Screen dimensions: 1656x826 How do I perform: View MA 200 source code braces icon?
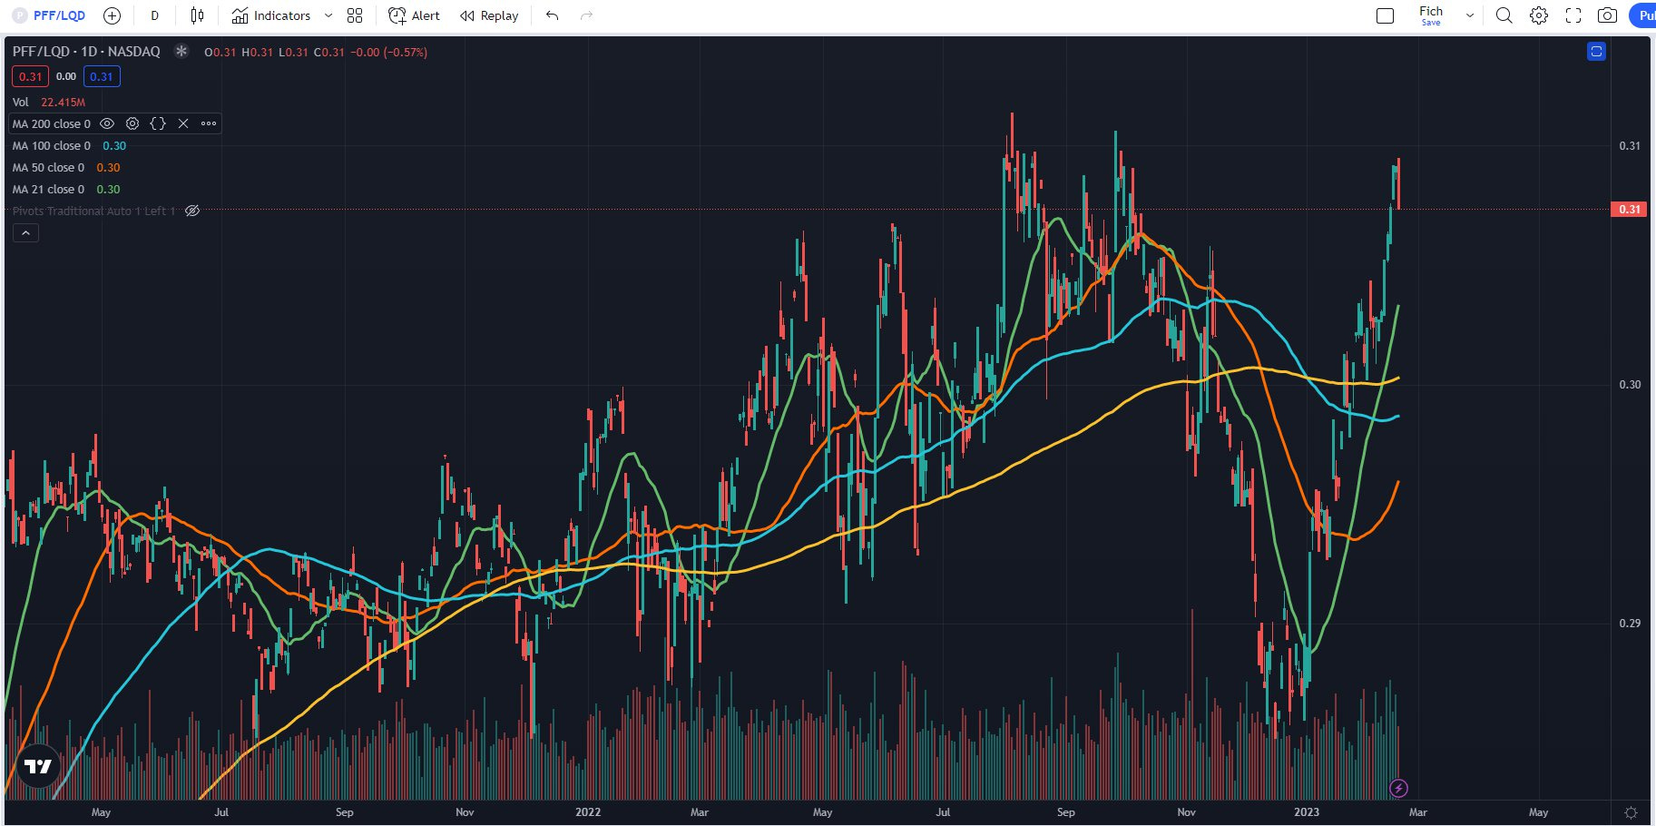tap(158, 123)
